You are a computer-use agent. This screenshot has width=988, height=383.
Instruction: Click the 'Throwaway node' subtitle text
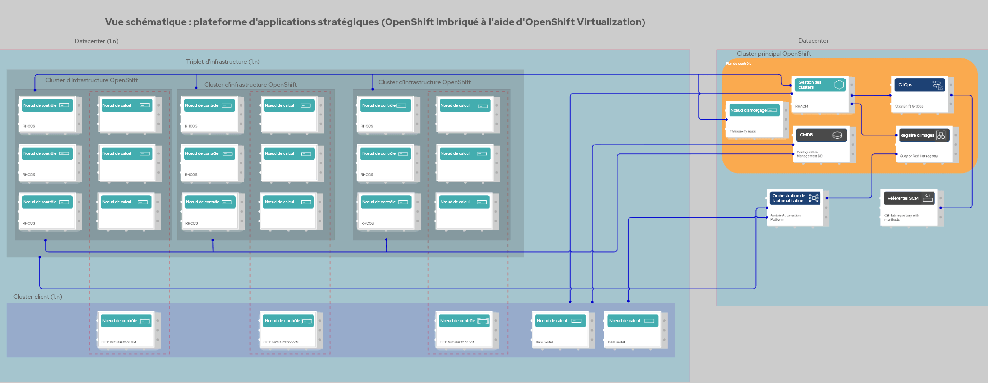[743, 131]
